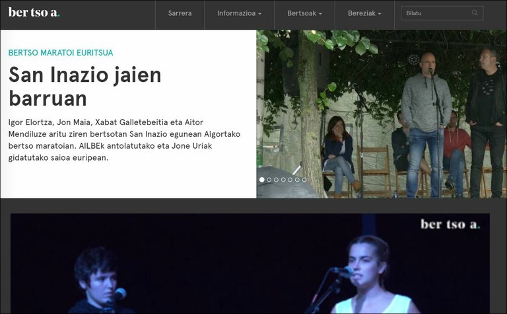507x314 pixels.
Task: Expand the Bertsoak dropdown menu
Action: [x=304, y=13]
